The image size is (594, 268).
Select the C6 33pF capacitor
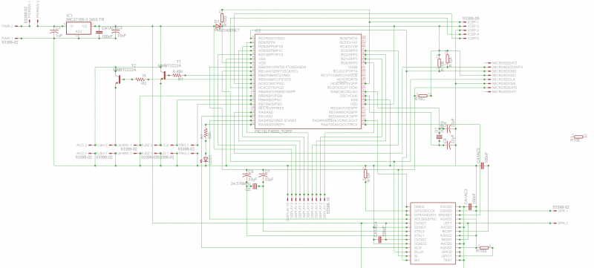(247, 176)
